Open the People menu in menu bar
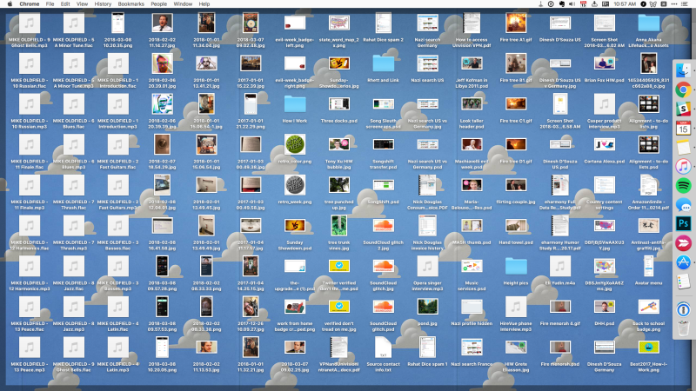This screenshot has height=391, width=696. (x=159, y=4)
